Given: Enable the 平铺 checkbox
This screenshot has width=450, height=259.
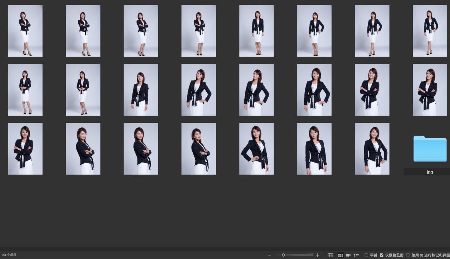Looking at the screenshot, I should (x=366, y=255).
